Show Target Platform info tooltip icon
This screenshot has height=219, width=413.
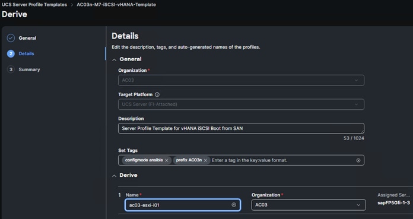click(x=157, y=94)
